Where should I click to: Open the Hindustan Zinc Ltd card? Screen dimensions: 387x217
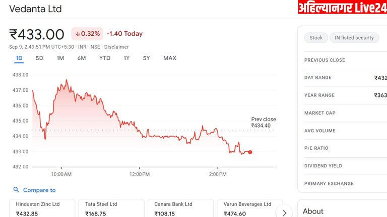[42, 208]
